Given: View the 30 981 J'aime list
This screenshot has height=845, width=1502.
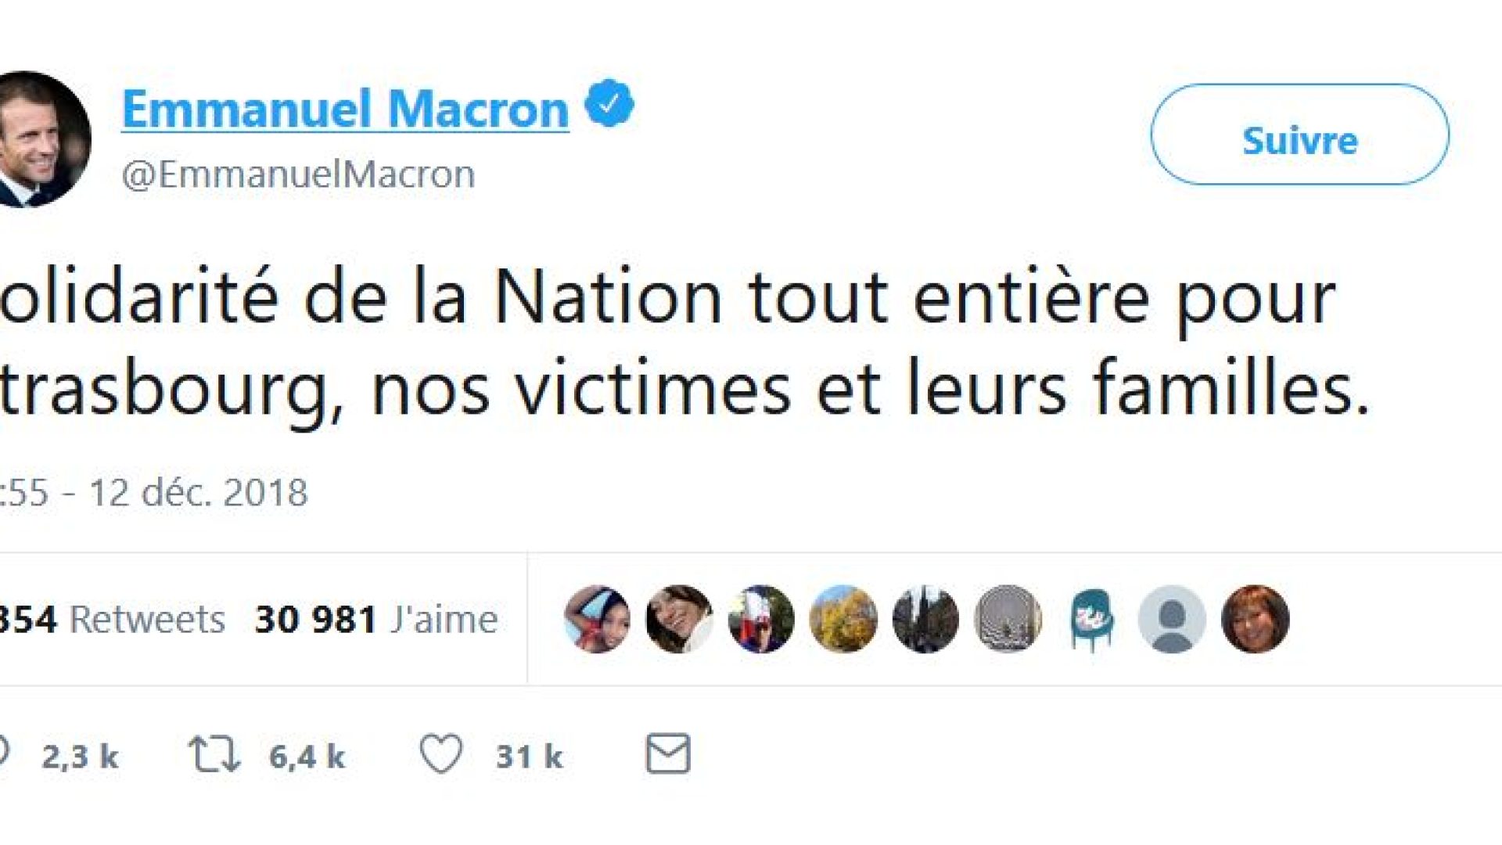Looking at the screenshot, I should click(376, 620).
